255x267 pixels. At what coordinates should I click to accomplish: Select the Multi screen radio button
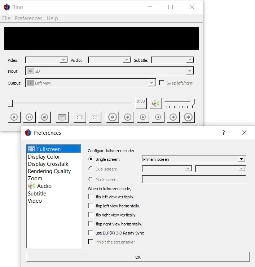click(91, 179)
